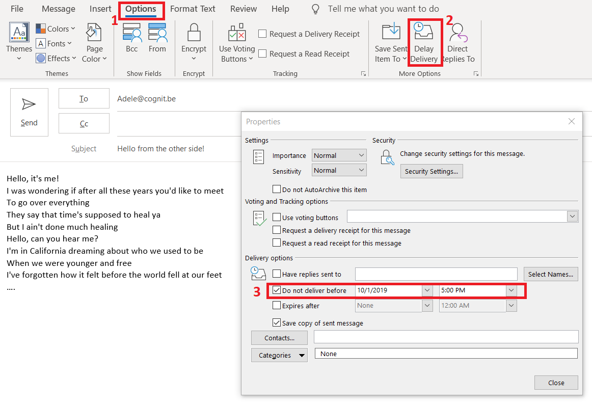592x405 pixels.
Task: Open Expires after time dropdown
Action: pyautogui.click(x=511, y=305)
